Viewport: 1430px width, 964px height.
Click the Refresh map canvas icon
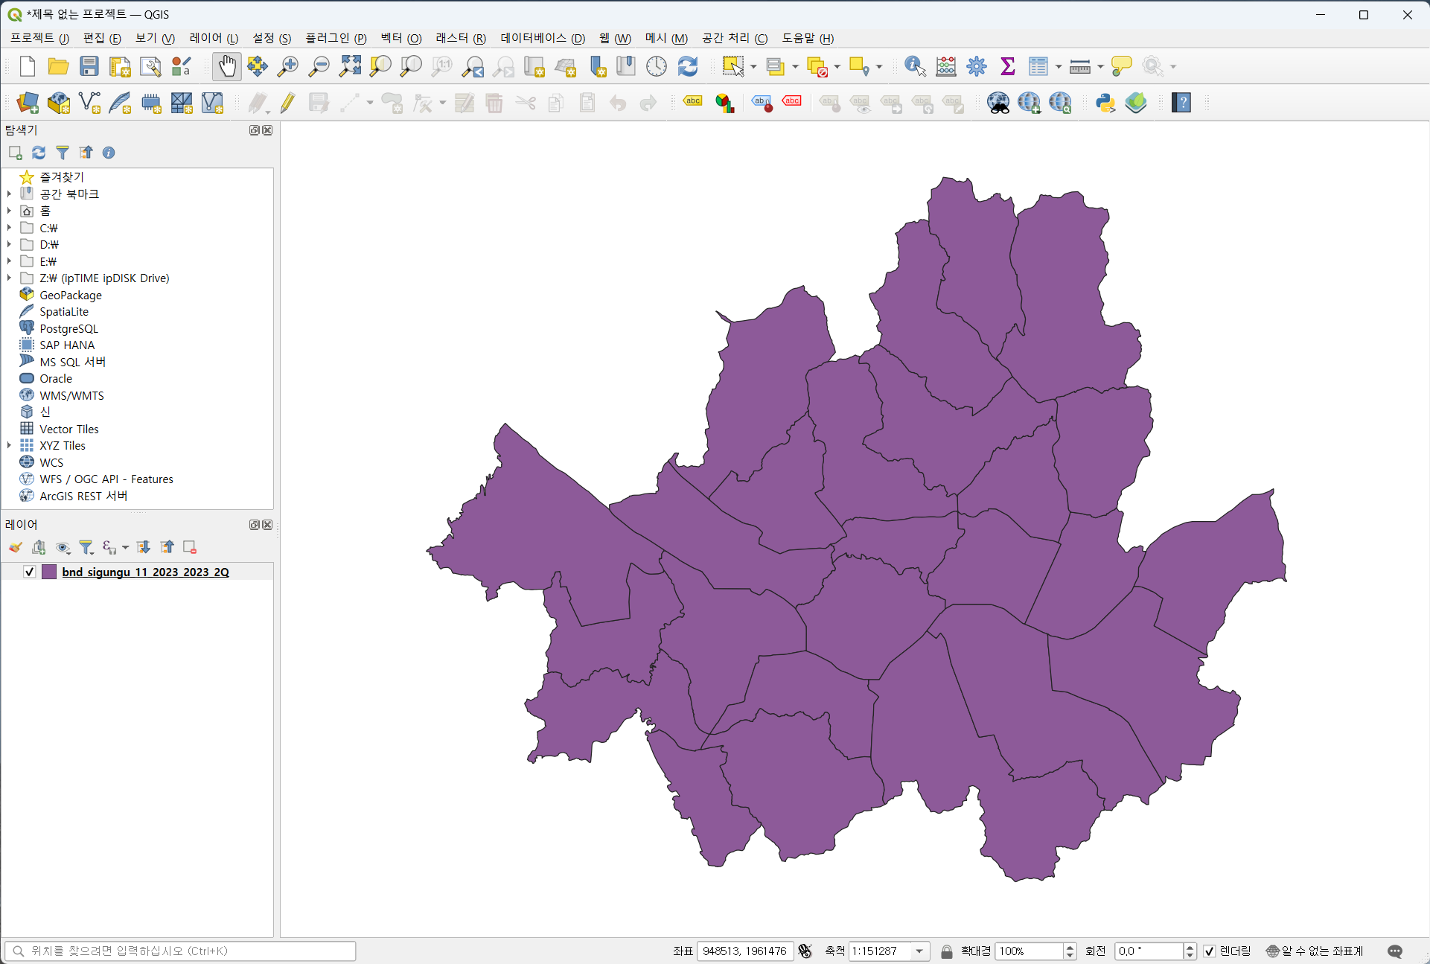tap(687, 66)
